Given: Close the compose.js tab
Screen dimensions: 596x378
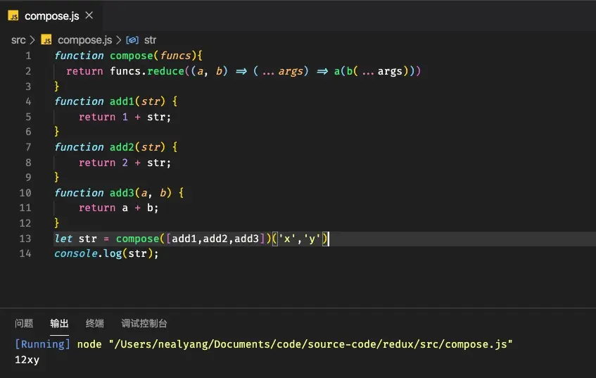Looking at the screenshot, I should pos(89,15).
